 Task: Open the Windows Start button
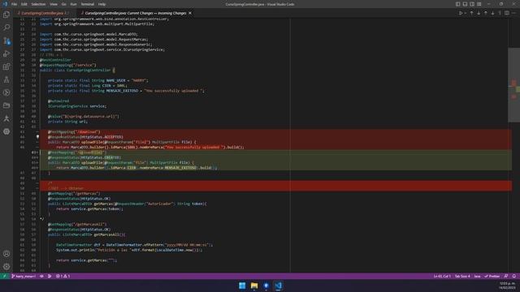tap(242, 286)
